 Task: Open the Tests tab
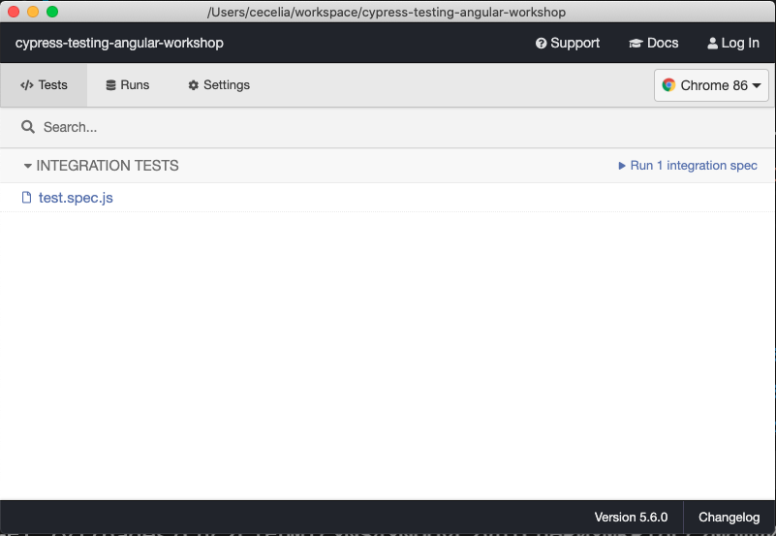[44, 85]
